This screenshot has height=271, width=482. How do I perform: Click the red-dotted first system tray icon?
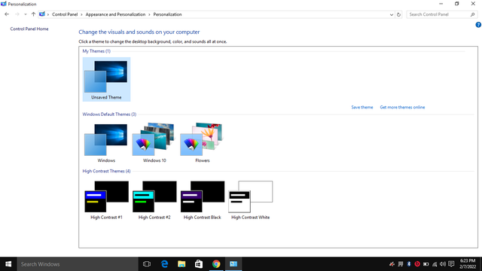pos(392,264)
